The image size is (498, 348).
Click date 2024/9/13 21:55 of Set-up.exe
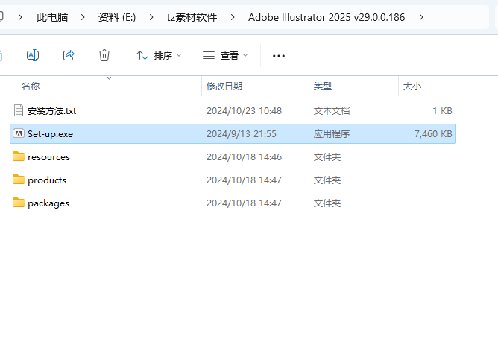click(242, 134)
